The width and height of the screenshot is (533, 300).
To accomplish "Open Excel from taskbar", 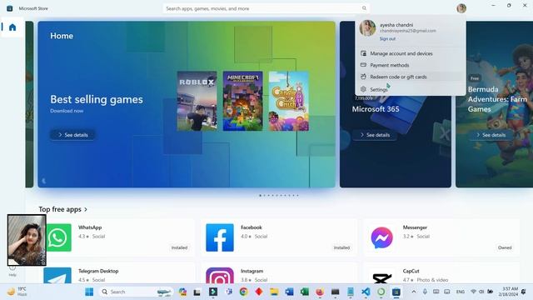I will [305, 292].
